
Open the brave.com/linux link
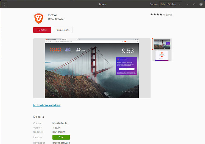click(x=47, y=105)
